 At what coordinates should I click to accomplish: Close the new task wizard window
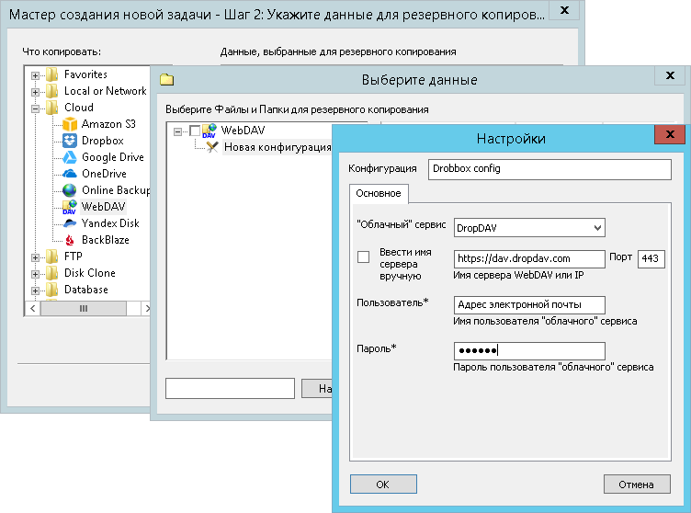pos(563,10)
